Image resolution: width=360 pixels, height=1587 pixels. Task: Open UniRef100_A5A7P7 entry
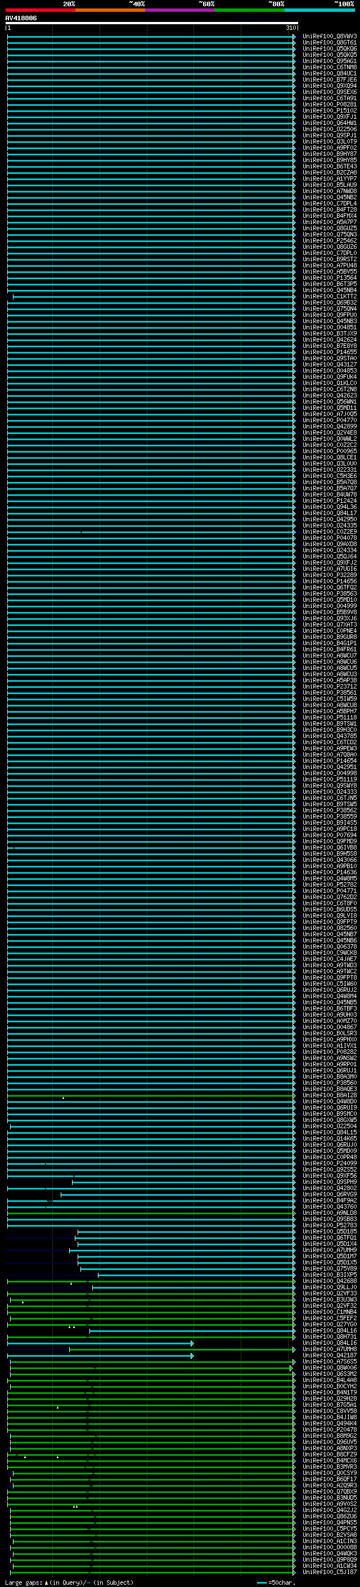329,222
